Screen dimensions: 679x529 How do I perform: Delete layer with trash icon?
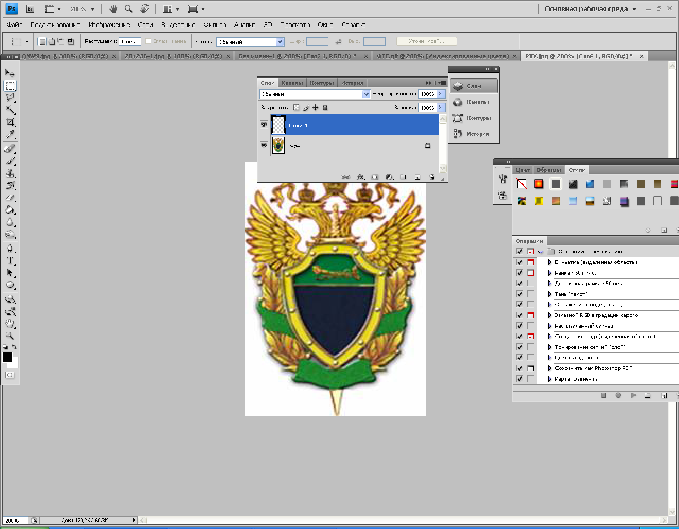[432, 177]
